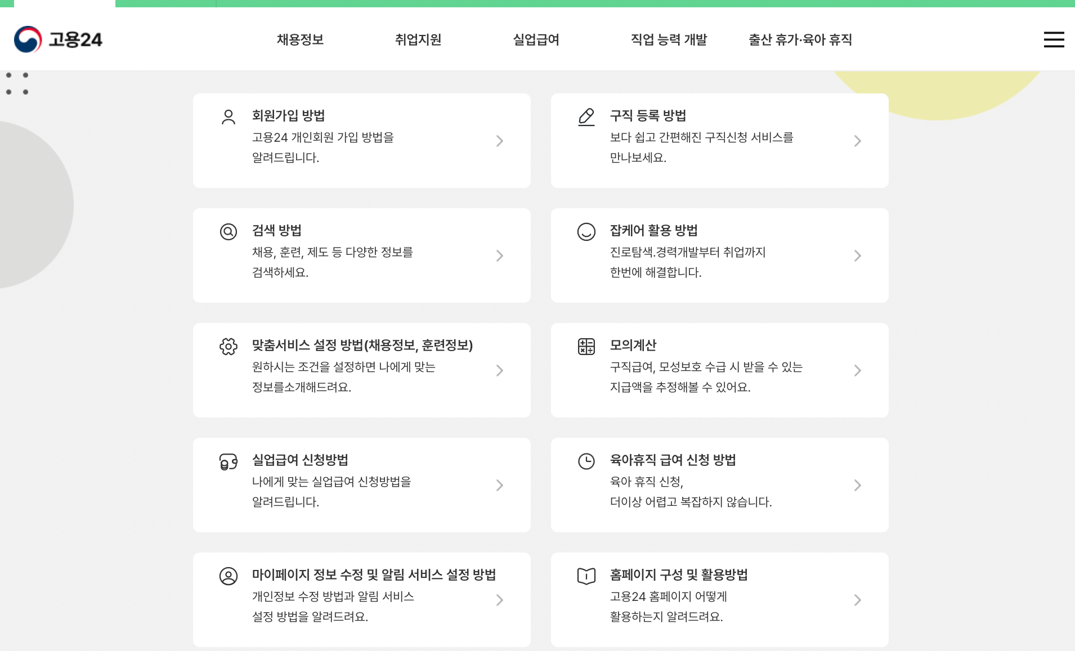This screenshot has height=651, width=1075.
Task: Expand the 마이페이지 정보 수정 card chevron
Action: 500,600
